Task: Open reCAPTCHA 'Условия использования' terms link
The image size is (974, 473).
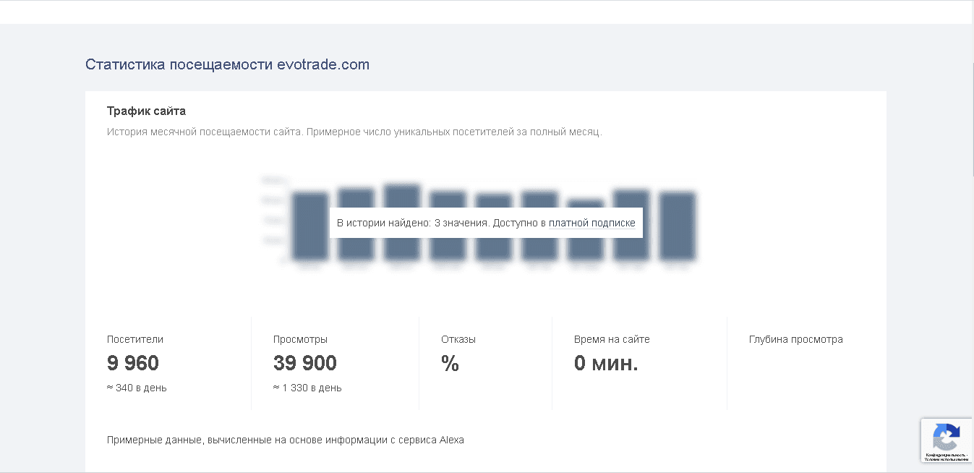Action: [x=947, y=459]
